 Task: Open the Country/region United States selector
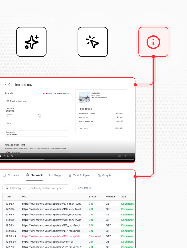pos(37,133)
